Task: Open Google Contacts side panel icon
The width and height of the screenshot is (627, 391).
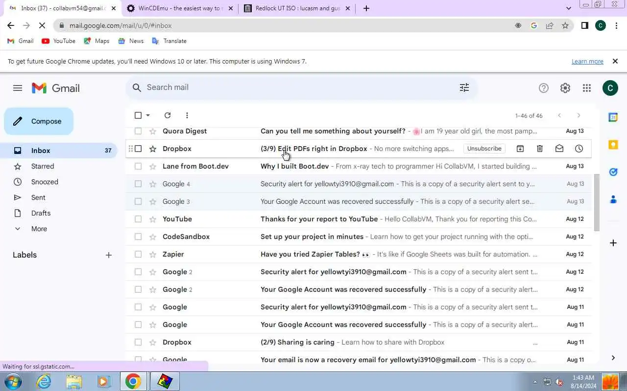Action: tap(613, 199)
